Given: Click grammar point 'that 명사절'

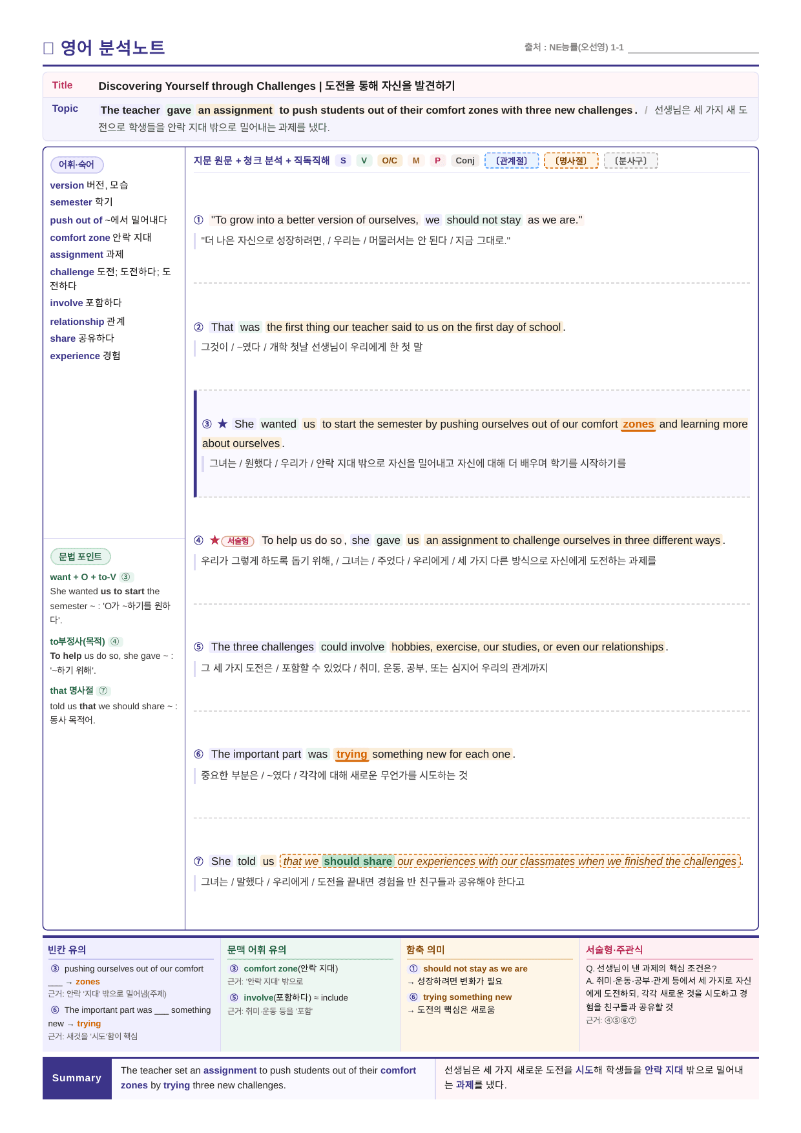Looking at the screenshot, I should tap(72, 691).
